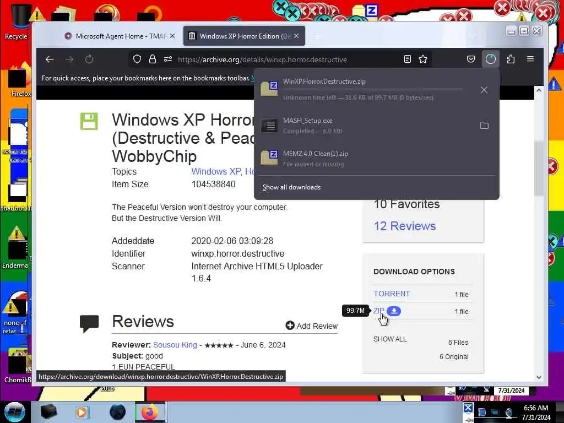This screenshot has height=423, width=564.
Task: Open Firefox desktop shortcut
Action: click(x=18, y=80)
